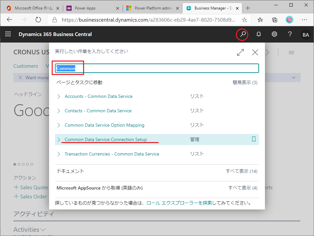The image size is (314, 236).
Task: Close the search dialog with X
Action: (x=255, y=52)
